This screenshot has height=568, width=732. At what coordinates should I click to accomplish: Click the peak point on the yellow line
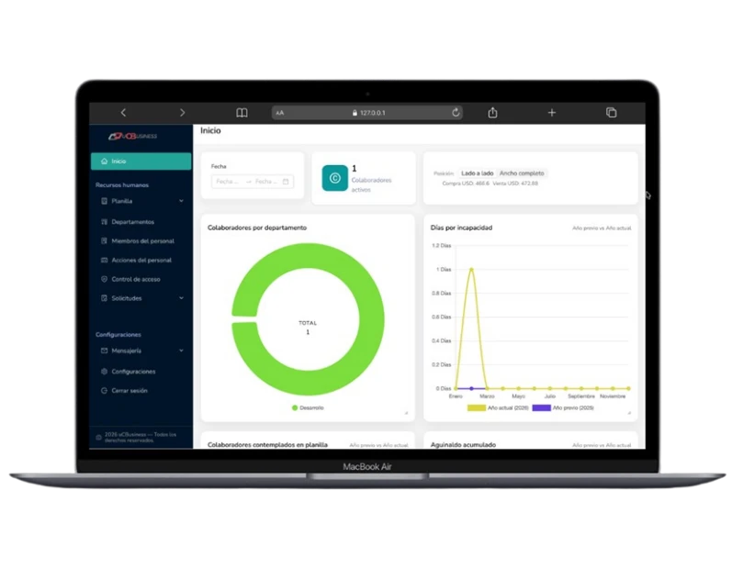(471, 270)
